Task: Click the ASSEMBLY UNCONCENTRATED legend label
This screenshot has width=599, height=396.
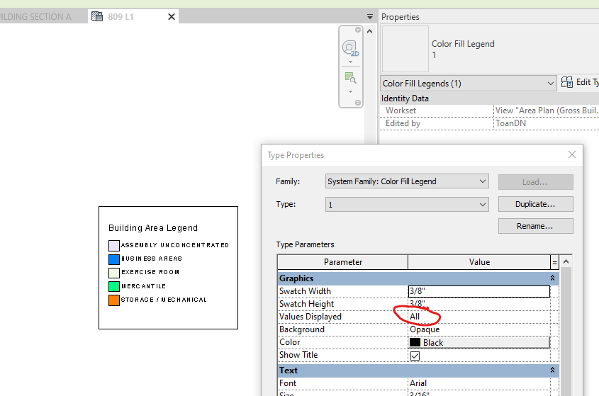Action: point(175,245)
